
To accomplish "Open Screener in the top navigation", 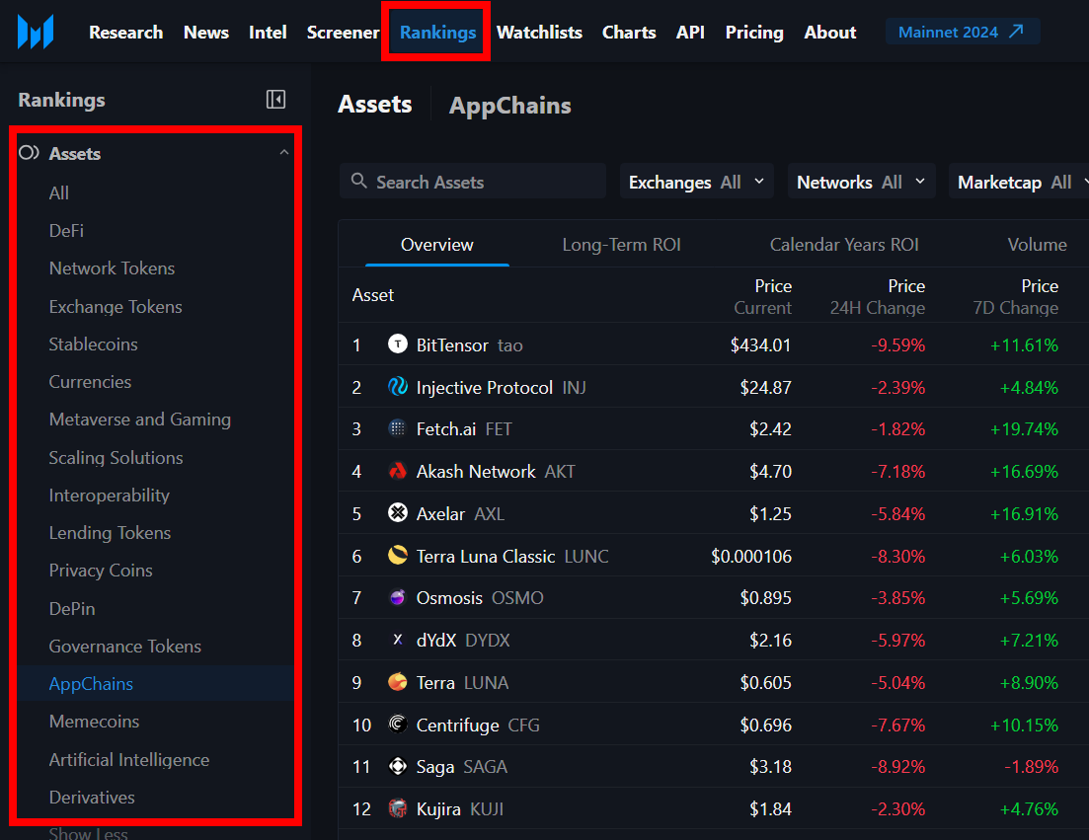I will pos(343,33).
